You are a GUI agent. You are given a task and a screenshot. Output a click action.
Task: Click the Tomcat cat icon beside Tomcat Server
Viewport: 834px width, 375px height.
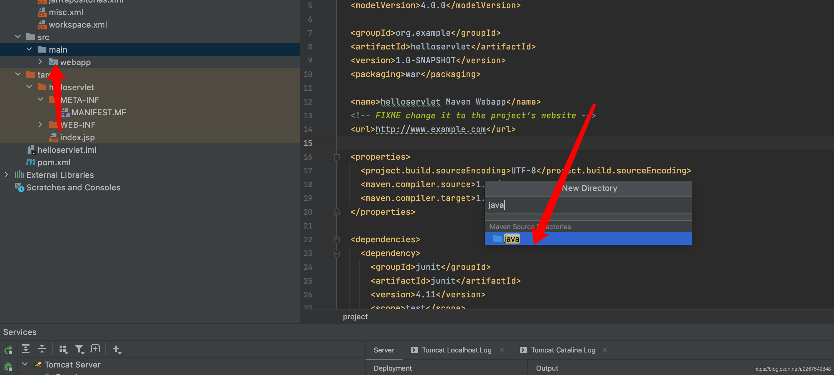click(x=38, y=364)
